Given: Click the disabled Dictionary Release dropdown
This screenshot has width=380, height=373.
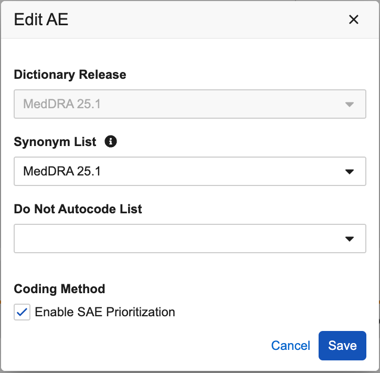Looking at the screenshot, I should [189, 104].
